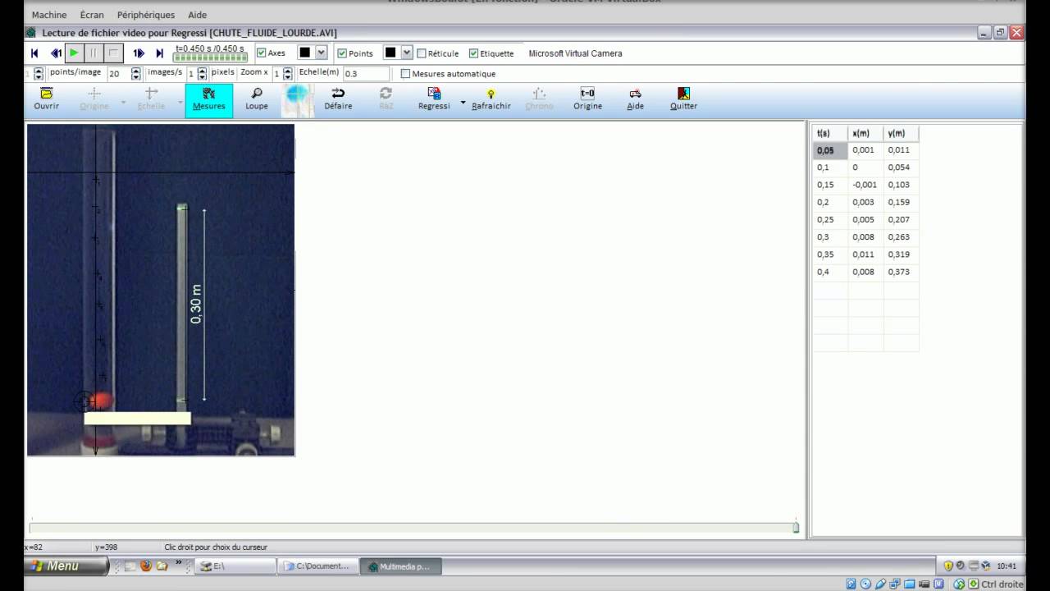Send data to Regressi
The height and width of the screenshot is (591, 1050).
click(x=434, y=99)
